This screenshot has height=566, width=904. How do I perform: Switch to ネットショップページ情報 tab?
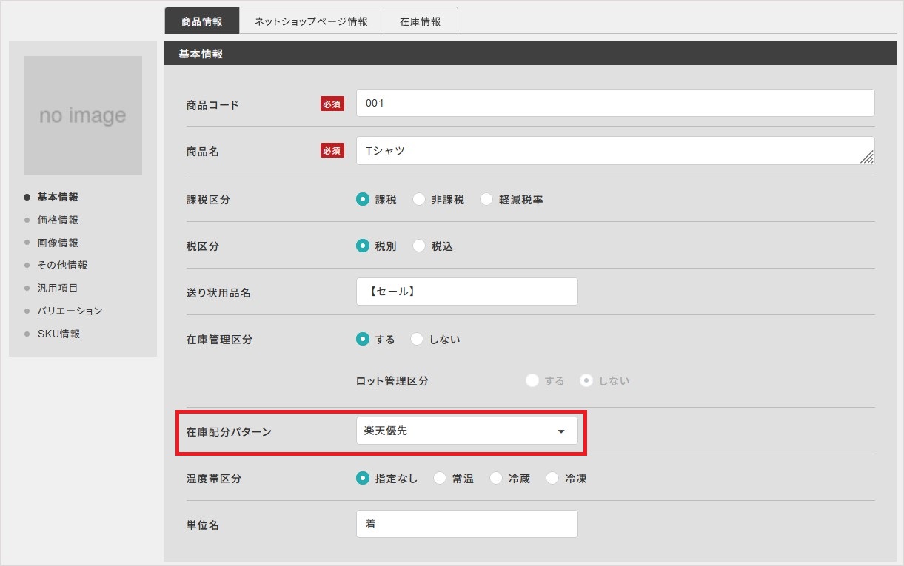pos(312,21)
